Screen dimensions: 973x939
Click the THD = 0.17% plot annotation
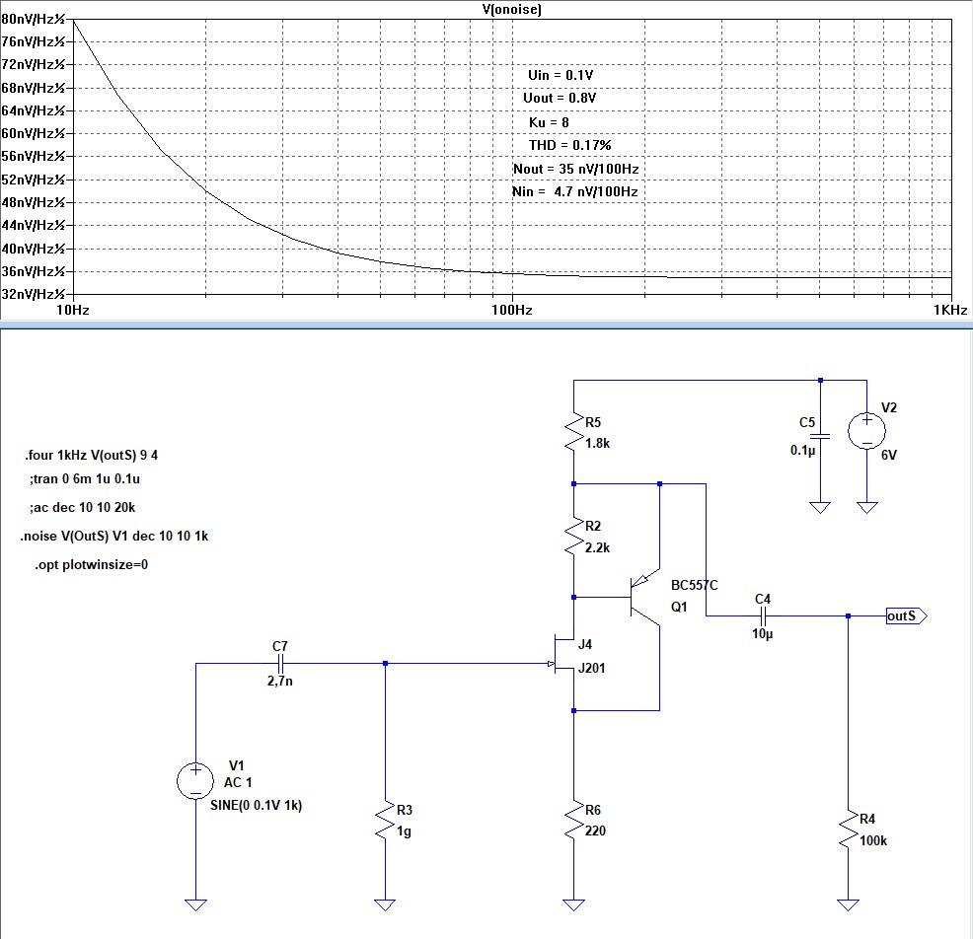coord(569,145)
